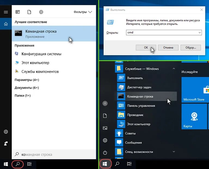This screenshot has height=169, width=209.
Task: Open Командная строка in Start menu list
Action: 147,96
